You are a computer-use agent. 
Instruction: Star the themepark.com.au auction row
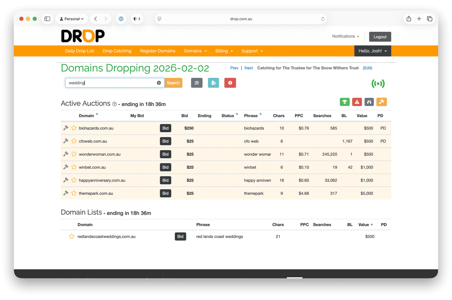click(x=74, y=193)
